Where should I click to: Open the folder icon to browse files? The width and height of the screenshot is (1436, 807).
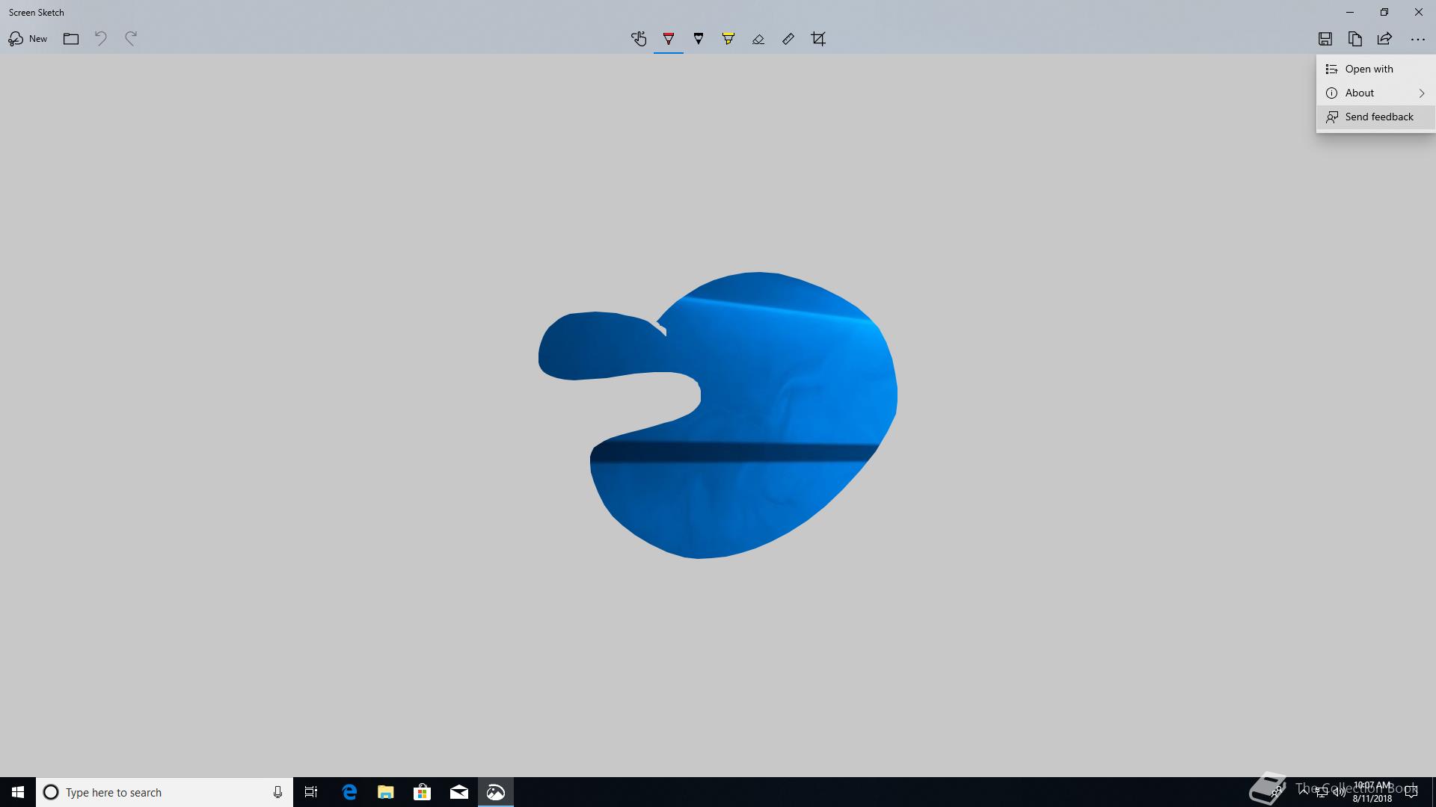[71, 39]
